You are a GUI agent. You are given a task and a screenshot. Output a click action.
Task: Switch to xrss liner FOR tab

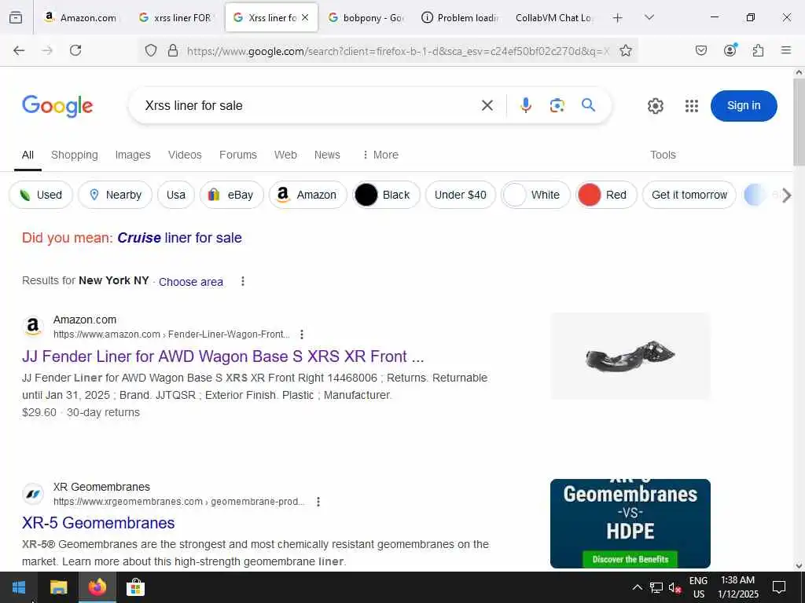175,17
